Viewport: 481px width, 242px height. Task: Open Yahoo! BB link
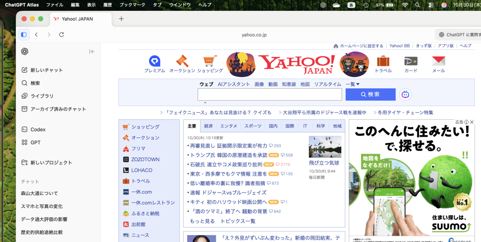[x=400, y=46]
